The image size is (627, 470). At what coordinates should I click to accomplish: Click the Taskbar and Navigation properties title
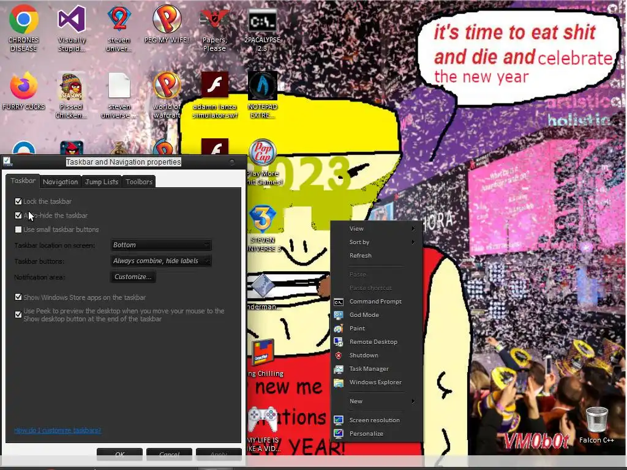[123, 162]
